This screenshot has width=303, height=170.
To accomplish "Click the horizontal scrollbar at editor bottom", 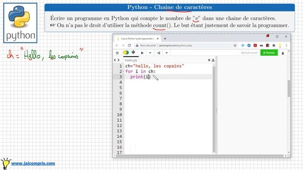I will 200,156.
